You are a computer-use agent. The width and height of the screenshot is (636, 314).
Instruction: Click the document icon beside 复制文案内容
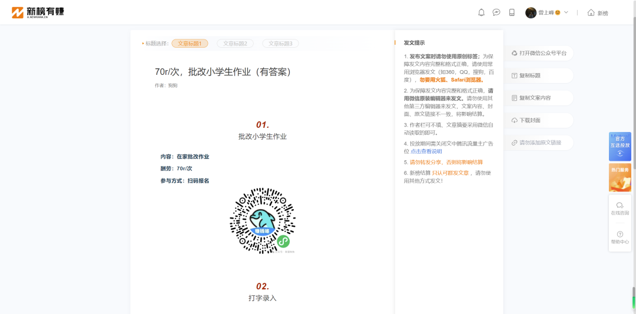click(514, 98)
